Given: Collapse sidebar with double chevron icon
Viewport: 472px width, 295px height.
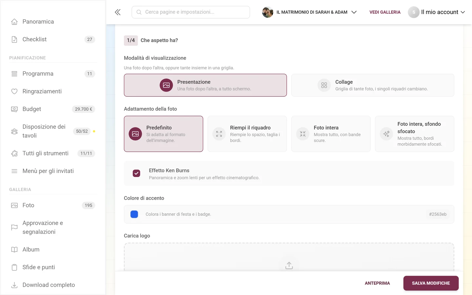Looking at the screenshot, I should 118,12.
